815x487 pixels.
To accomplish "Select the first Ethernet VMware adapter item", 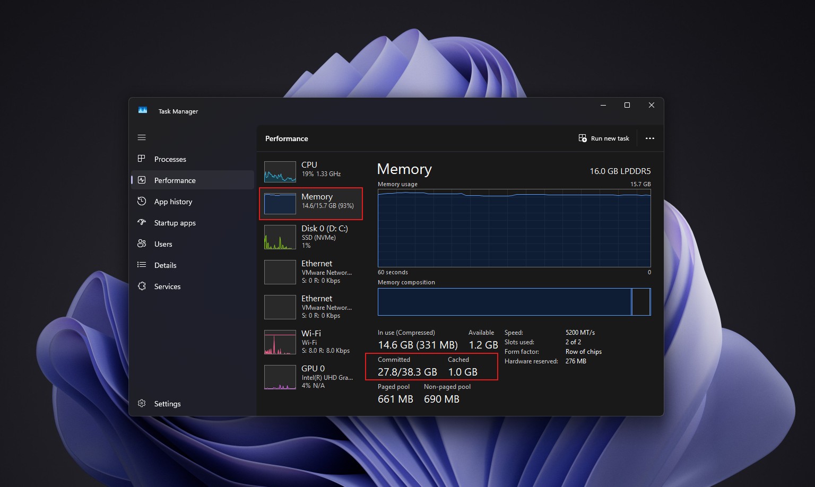I will click(x=311, y=272).
